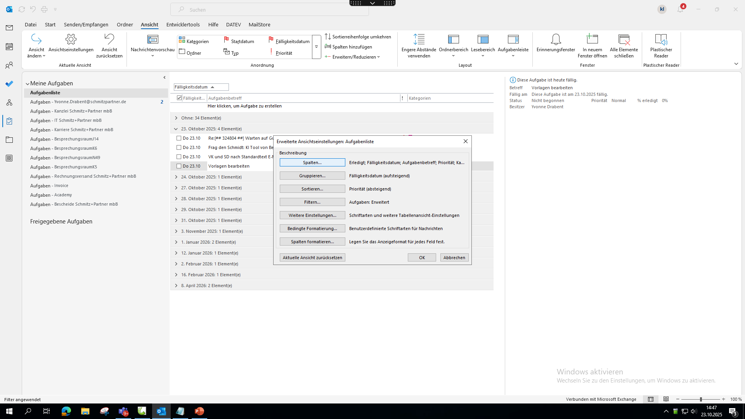Click Alle Elemente schließen
745x419 pixels.
point(624,46)
